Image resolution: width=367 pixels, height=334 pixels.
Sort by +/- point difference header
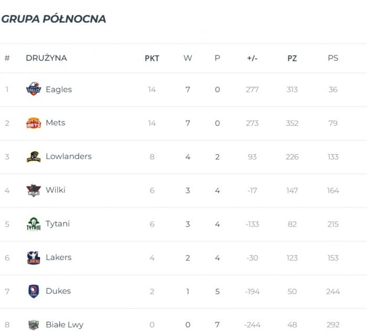252,58
